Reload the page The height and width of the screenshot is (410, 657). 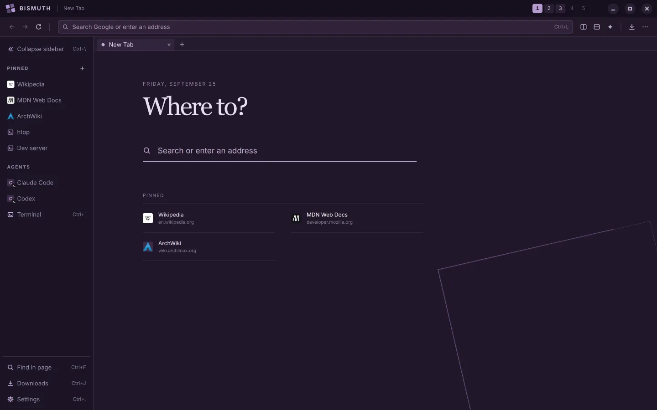coord(39,27)
